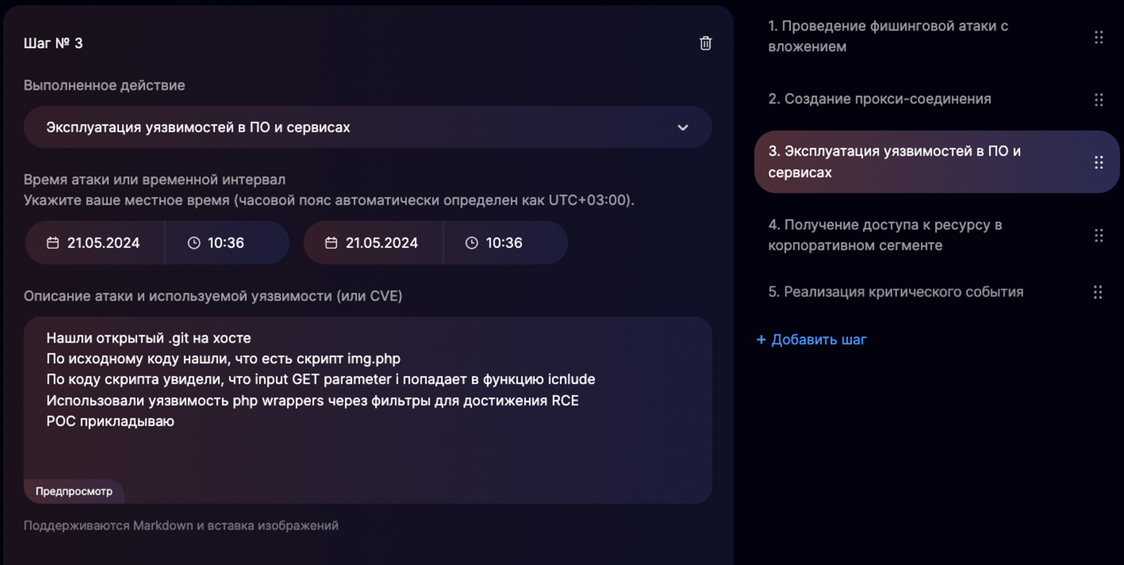
Task: Go to step 5 critical event realization
Action: point(896,292)
